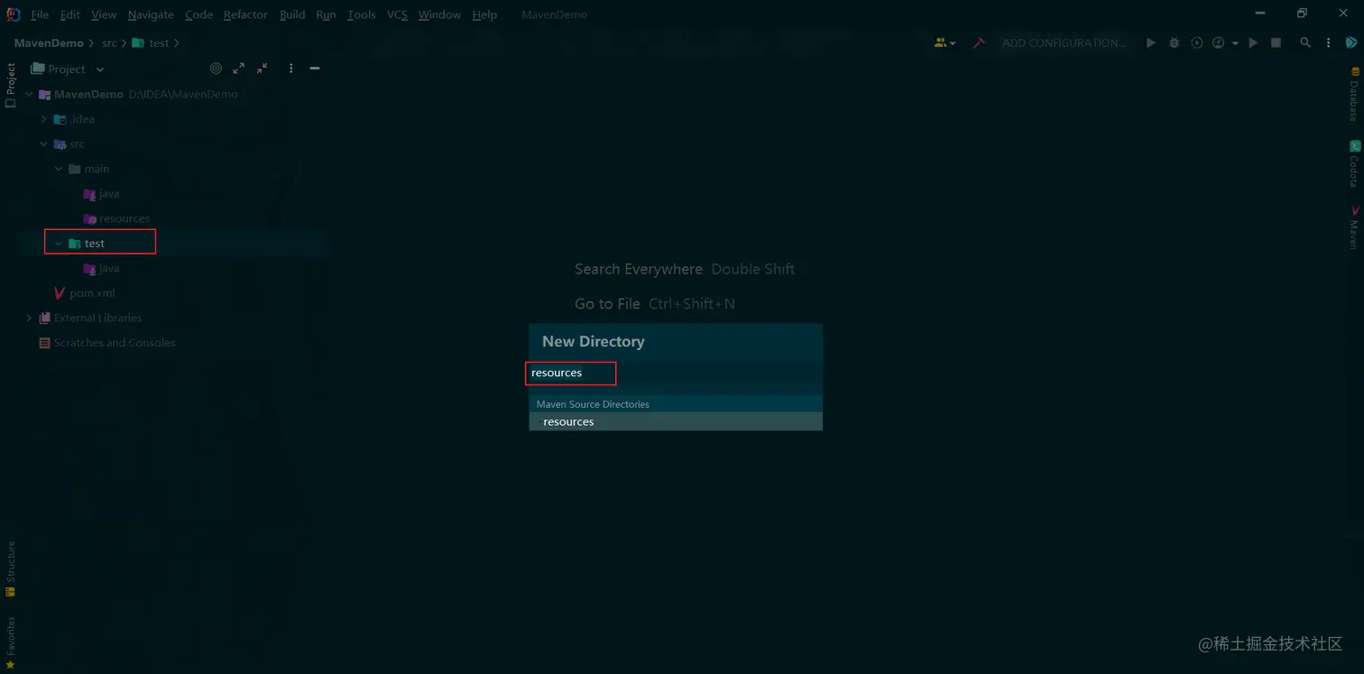Click the MavenDemo breadcrumb
The image size is (1364, 674).
pyautogui.click(x=49, y=43)
